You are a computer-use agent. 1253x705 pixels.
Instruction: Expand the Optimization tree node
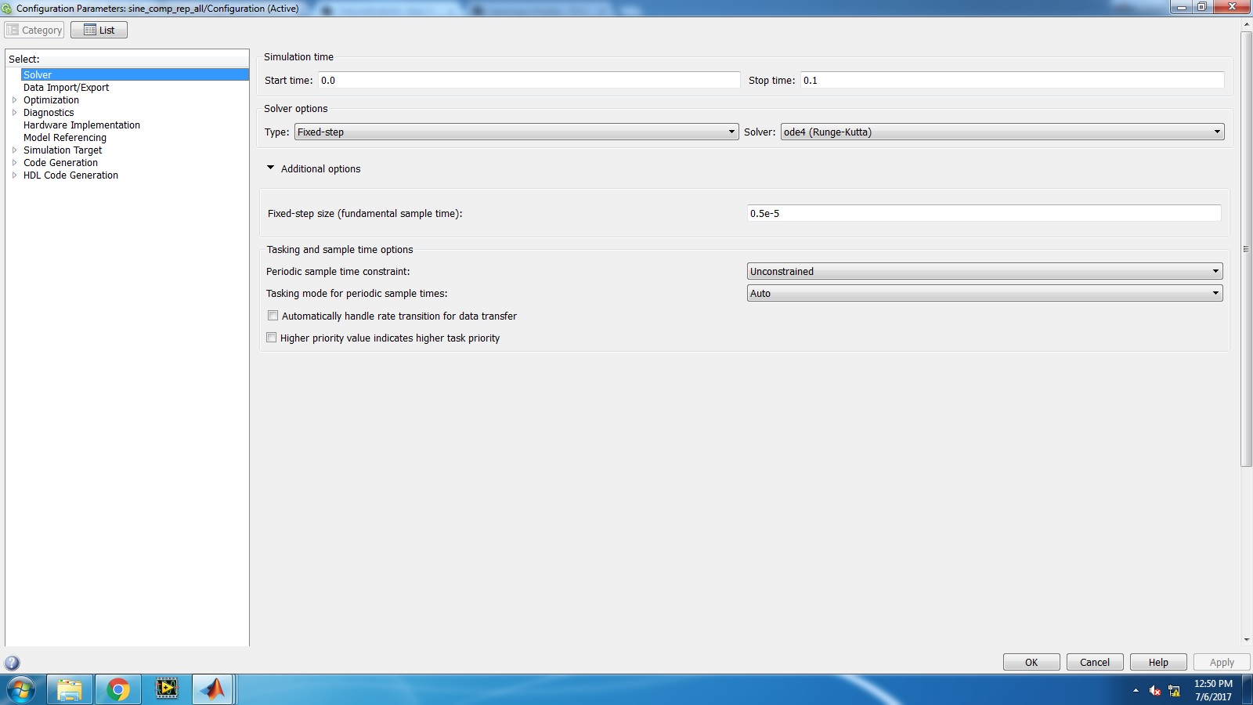(14, 100)
